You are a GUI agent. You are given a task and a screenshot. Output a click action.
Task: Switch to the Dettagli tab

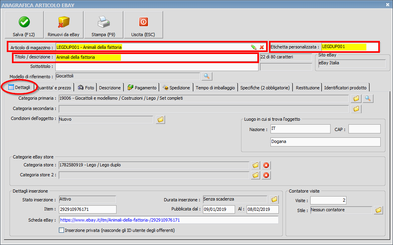coord(19,87)
